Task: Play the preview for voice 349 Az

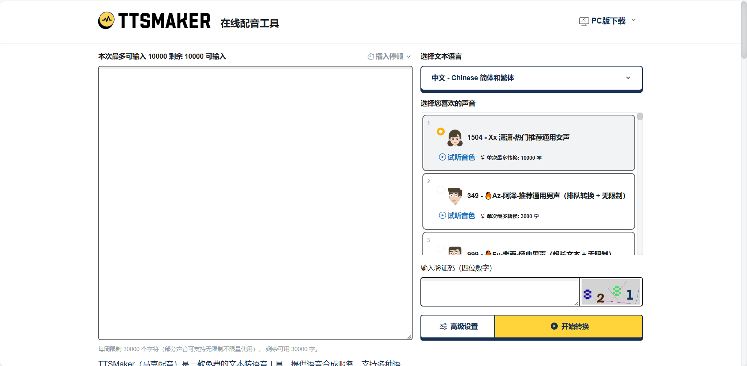Action: click(457, 216)
